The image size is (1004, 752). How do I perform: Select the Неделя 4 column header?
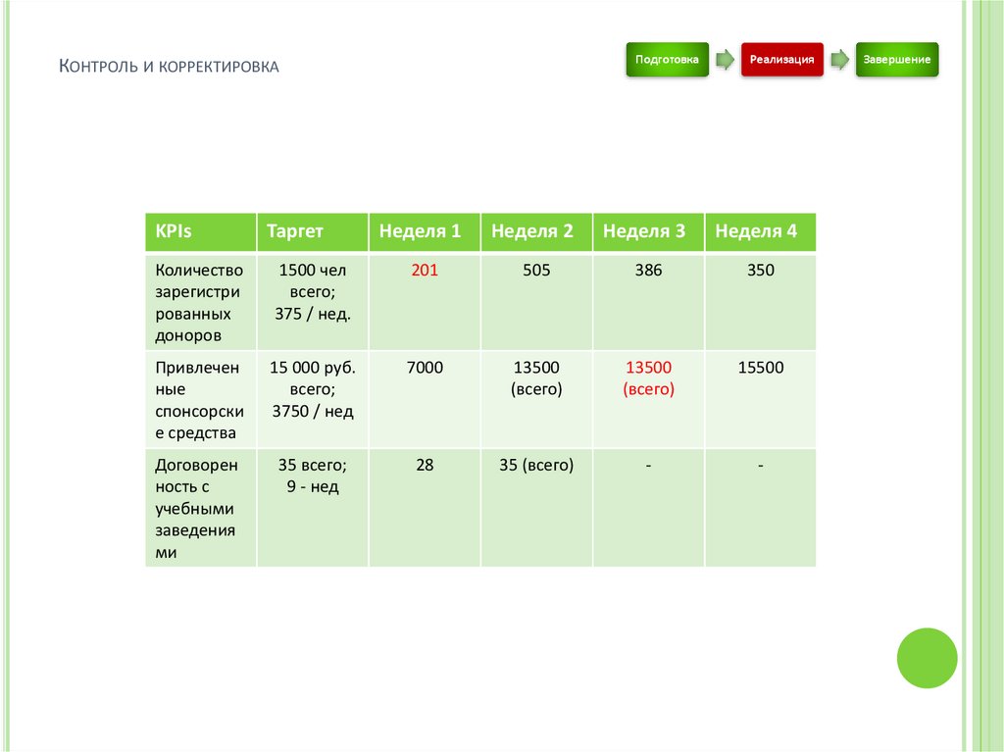point(761,232)
